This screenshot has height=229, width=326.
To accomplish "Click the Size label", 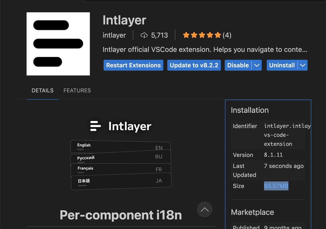I will click(x=239, y=186).
